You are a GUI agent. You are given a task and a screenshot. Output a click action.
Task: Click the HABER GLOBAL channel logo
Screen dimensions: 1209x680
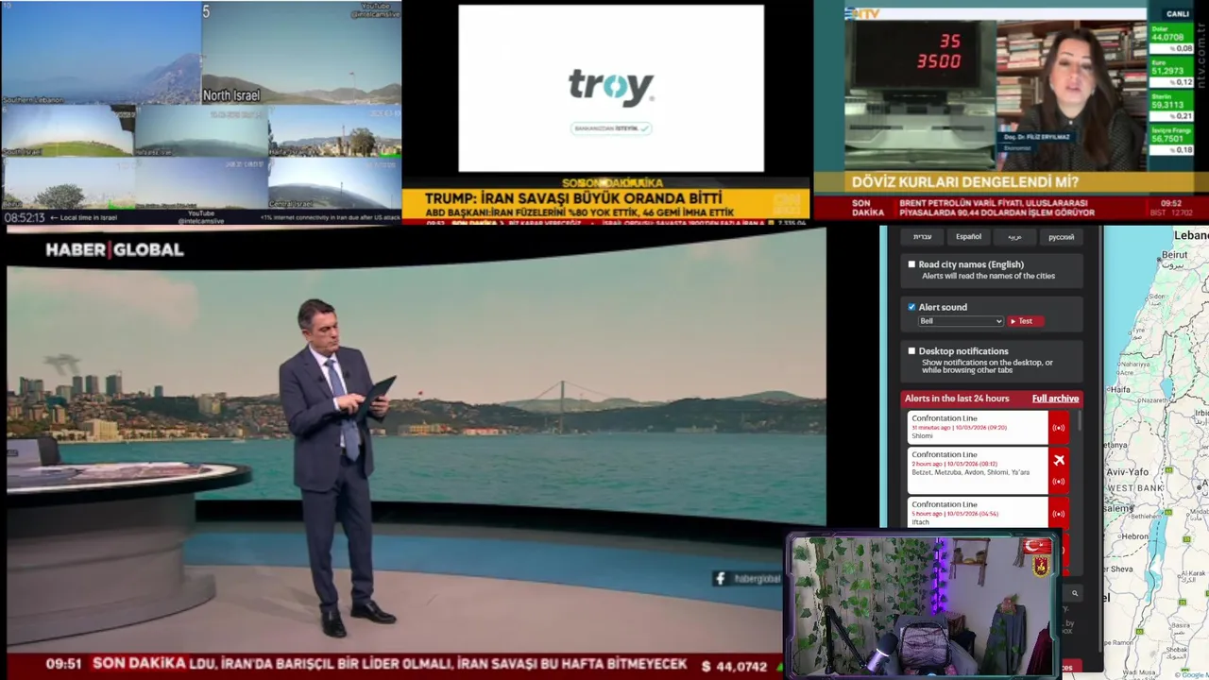[114, 249]
